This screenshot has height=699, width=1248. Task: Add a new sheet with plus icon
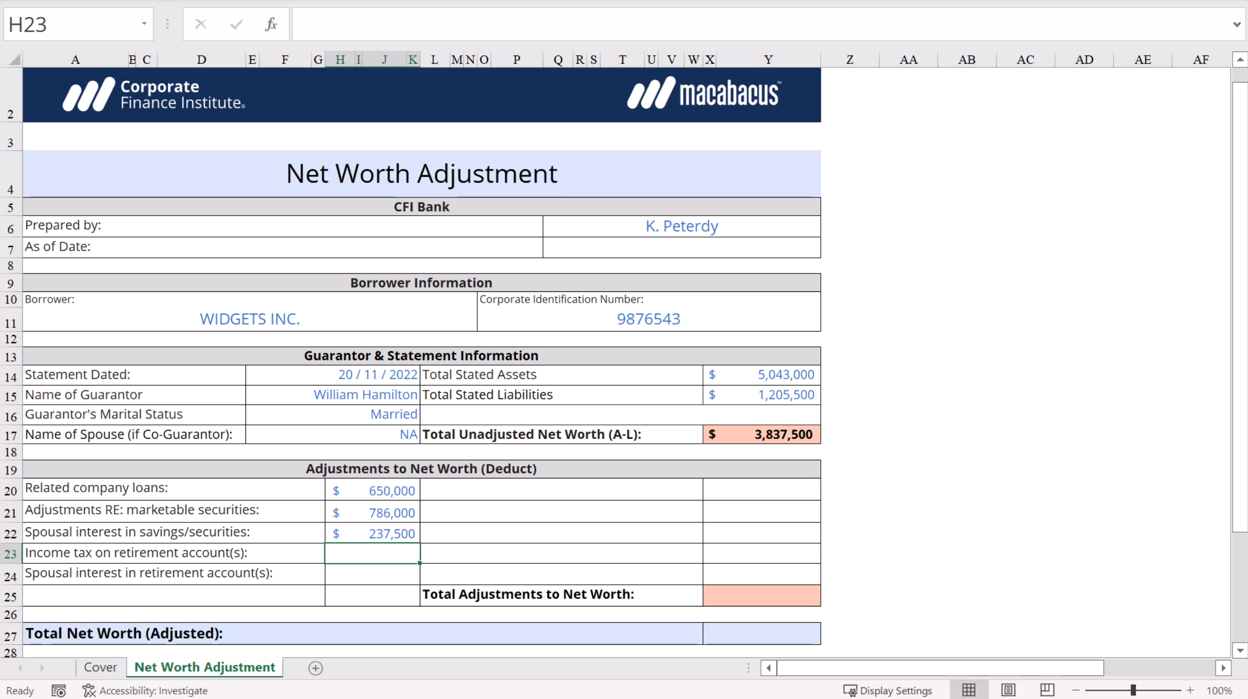click(315, 668)
